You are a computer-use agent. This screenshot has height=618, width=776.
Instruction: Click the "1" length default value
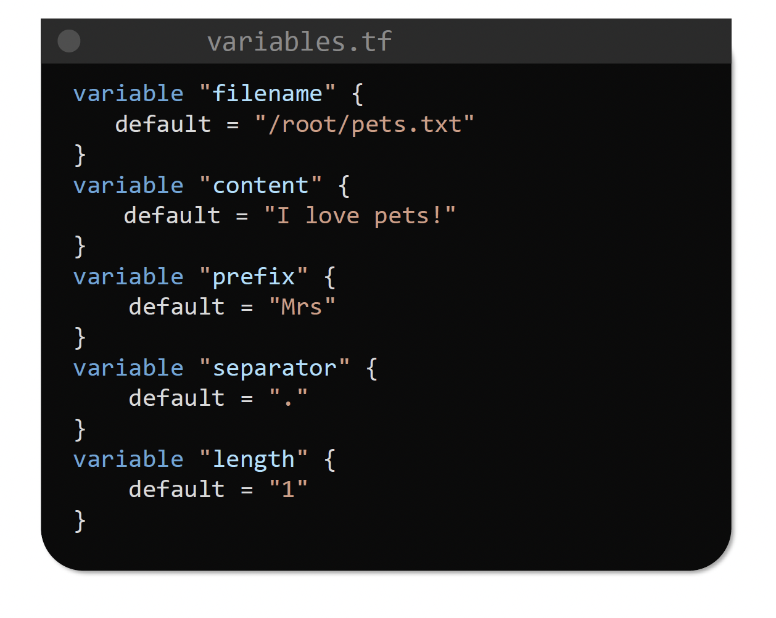[288, 490]
